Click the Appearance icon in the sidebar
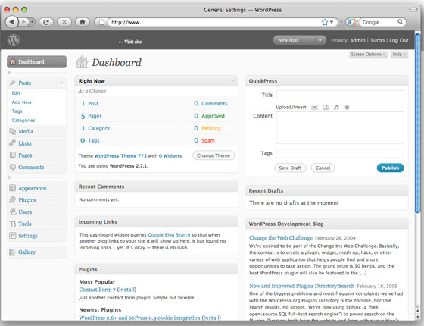 pyautogui.click(x=13, y=188)
